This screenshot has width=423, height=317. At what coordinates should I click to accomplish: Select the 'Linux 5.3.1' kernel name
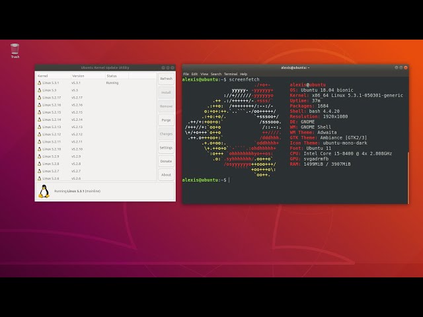tap(51, 83)
